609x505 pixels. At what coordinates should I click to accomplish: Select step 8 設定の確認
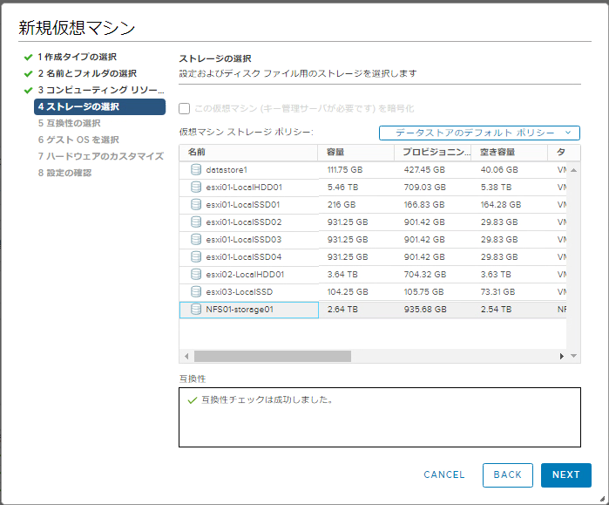tap(64, 173)
